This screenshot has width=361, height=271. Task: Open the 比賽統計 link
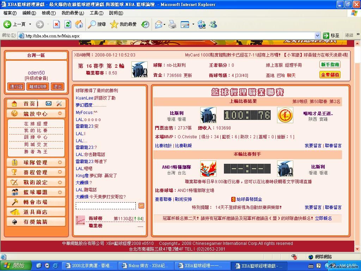[x=163, y=146]
